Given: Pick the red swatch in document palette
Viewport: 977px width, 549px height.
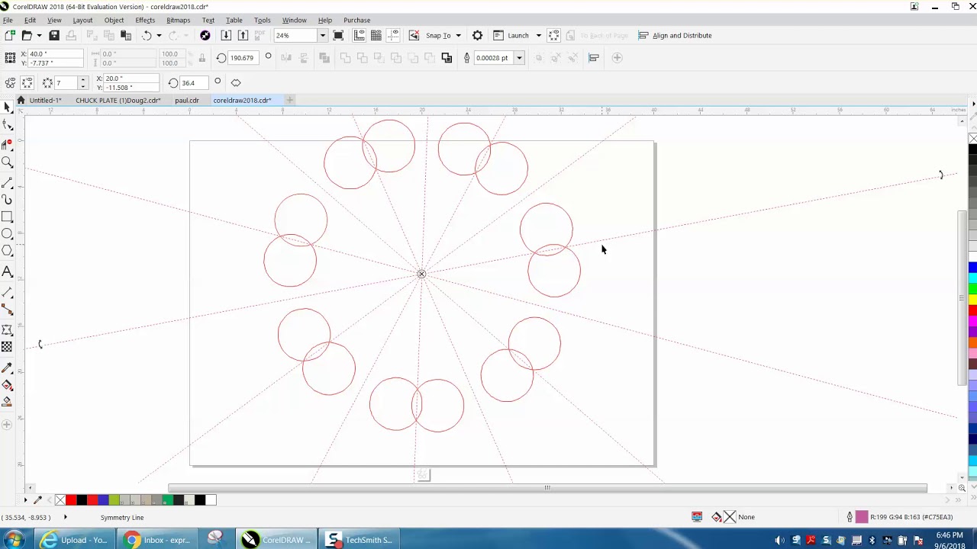Looking at the screenshot, I should pyautogui.click(x=71, y=500).
